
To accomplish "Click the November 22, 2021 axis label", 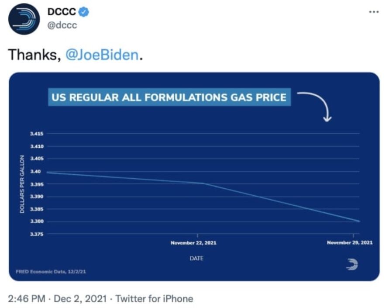I will pos(193,242).
